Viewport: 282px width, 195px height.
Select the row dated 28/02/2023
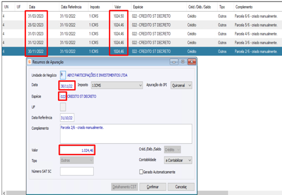(142, 25)
